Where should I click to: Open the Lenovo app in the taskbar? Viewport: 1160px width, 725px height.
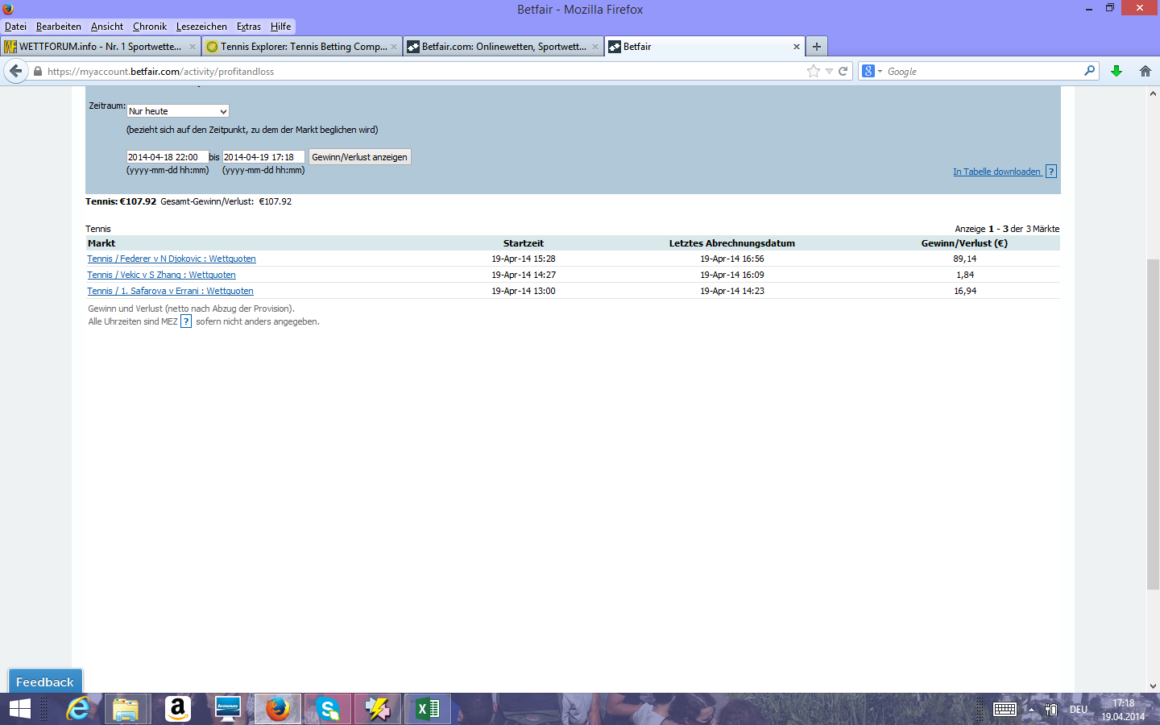pos(228,709)
